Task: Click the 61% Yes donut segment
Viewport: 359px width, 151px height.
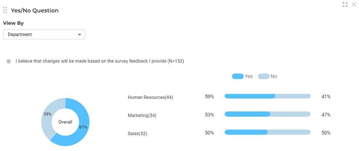Action: [83, 127]
